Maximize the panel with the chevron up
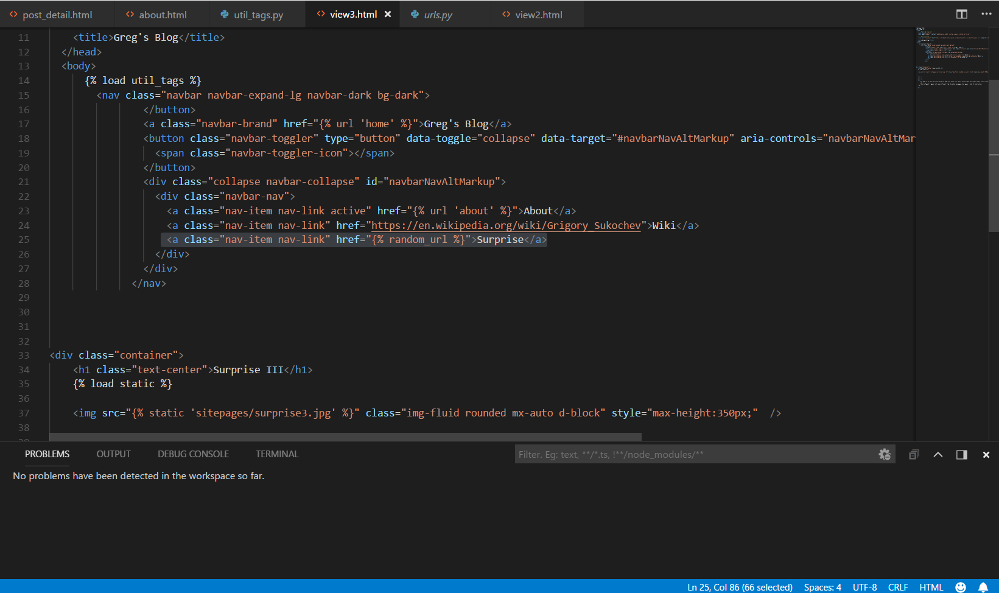The width and height of the screenshot is (999, 593). click(938, 455)
